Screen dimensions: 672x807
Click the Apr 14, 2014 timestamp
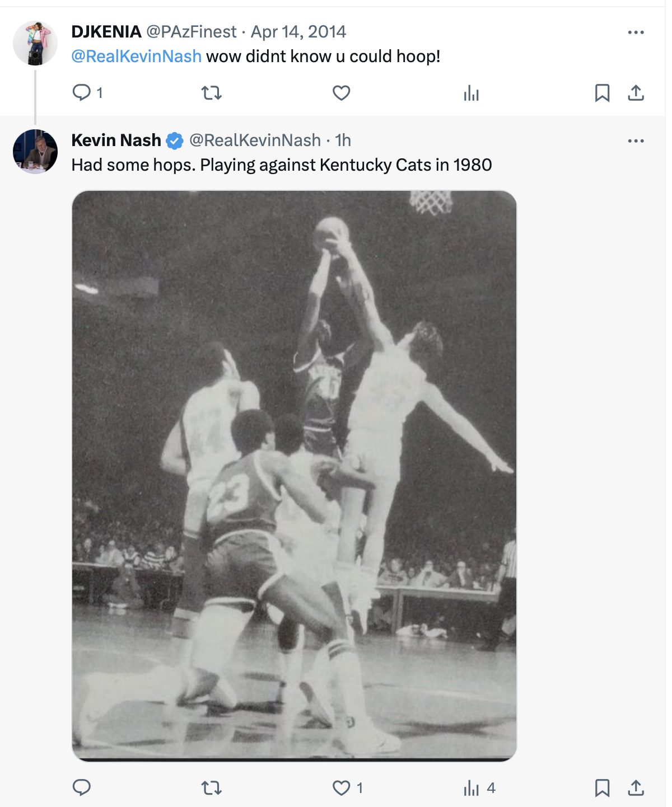(298, 32)
